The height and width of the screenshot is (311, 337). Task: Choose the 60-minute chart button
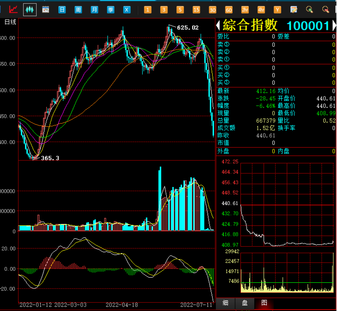(x=229, y=10)
